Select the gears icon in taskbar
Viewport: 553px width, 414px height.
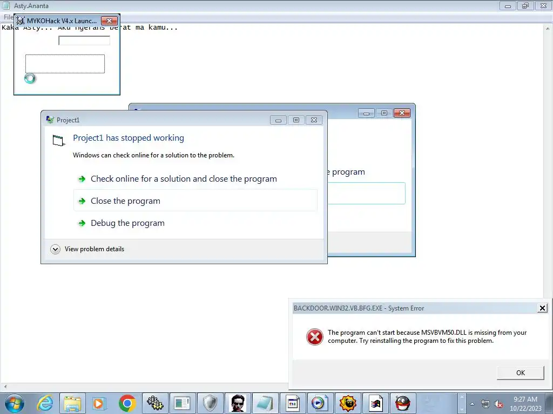[155, 403]
